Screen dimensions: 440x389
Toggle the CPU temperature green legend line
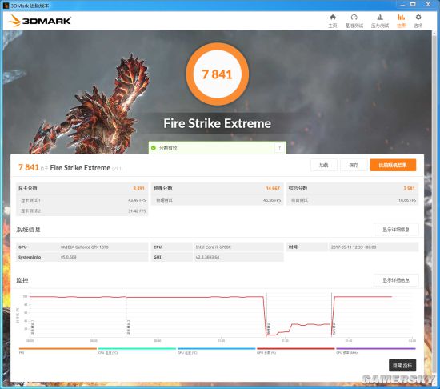[137, 349]
